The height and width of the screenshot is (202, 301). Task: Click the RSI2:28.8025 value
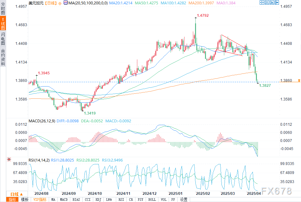88,160
